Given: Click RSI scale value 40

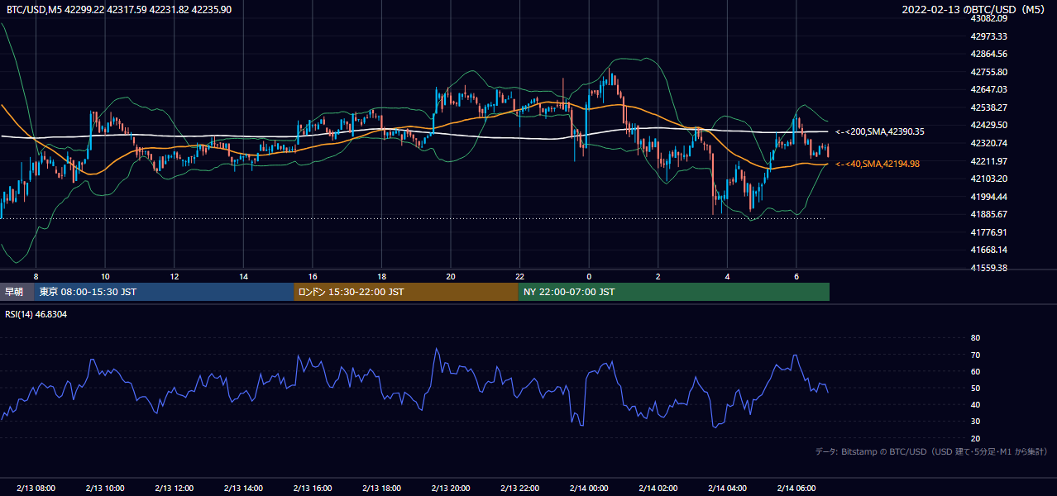Looking at the screenshot, I should click(975, 404).
